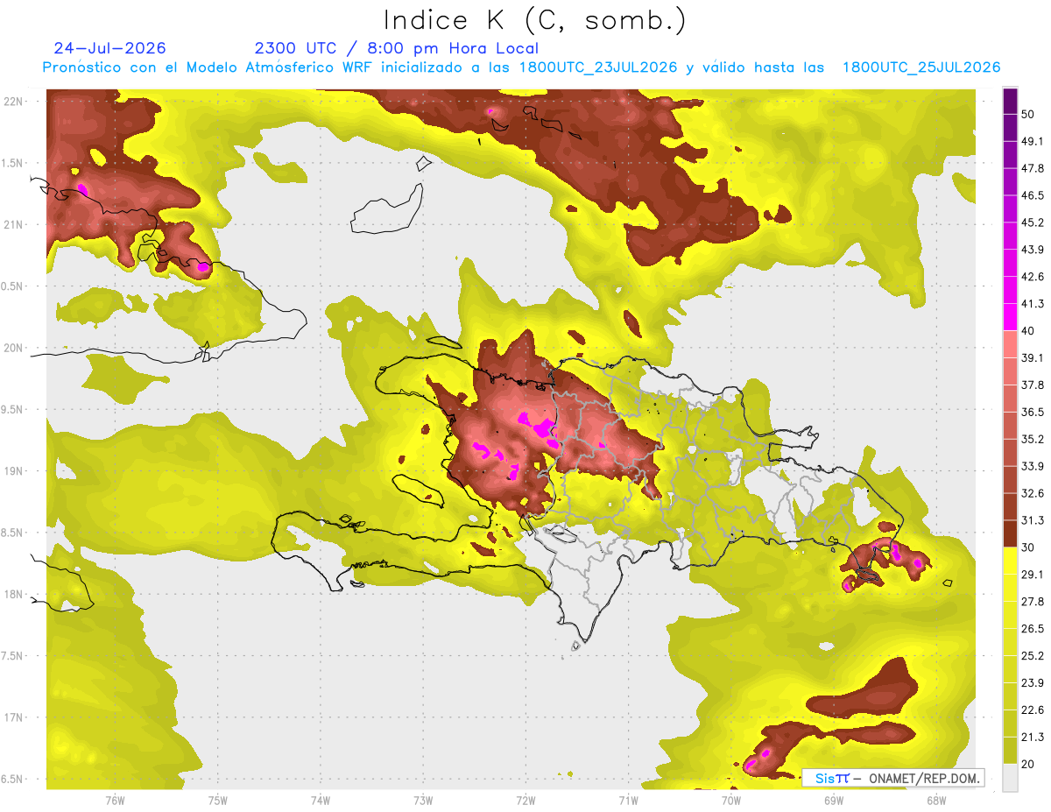
Task: Pick the salmon swatch between 39.1 and 40
Action: 1010,344
